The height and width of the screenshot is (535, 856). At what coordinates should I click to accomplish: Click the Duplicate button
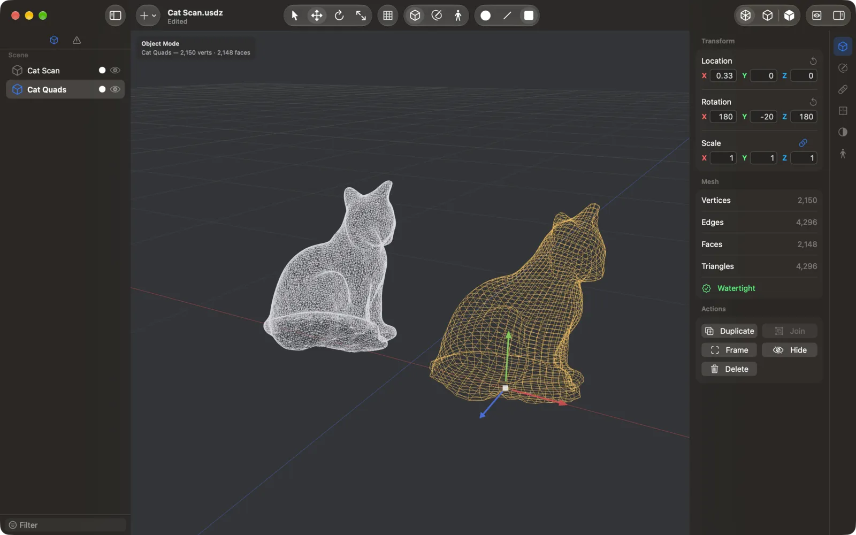click(729, 331)
